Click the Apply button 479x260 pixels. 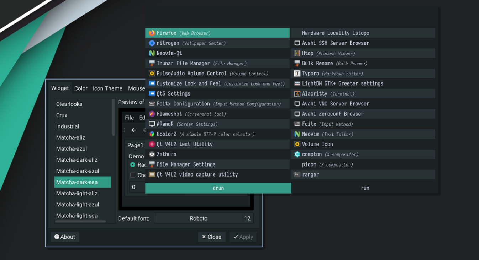point(243,237)
